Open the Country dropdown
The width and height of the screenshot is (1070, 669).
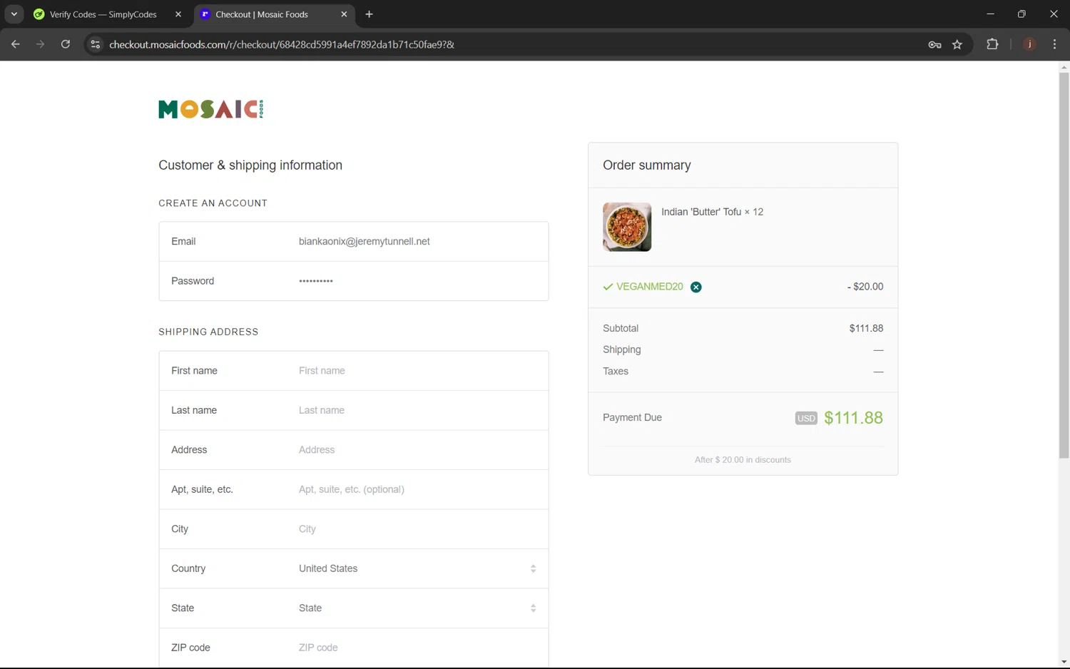pos(417,568)
